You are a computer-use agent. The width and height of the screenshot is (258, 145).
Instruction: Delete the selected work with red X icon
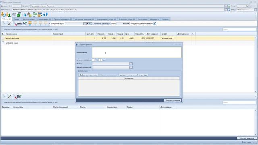pos(15,24)
